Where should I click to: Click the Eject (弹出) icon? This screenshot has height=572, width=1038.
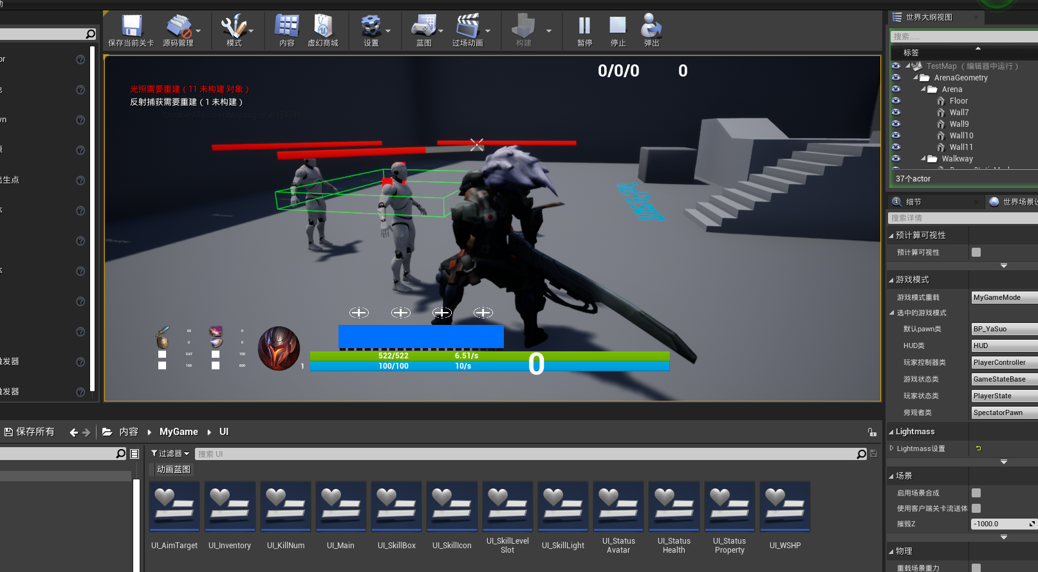[651, 26]
